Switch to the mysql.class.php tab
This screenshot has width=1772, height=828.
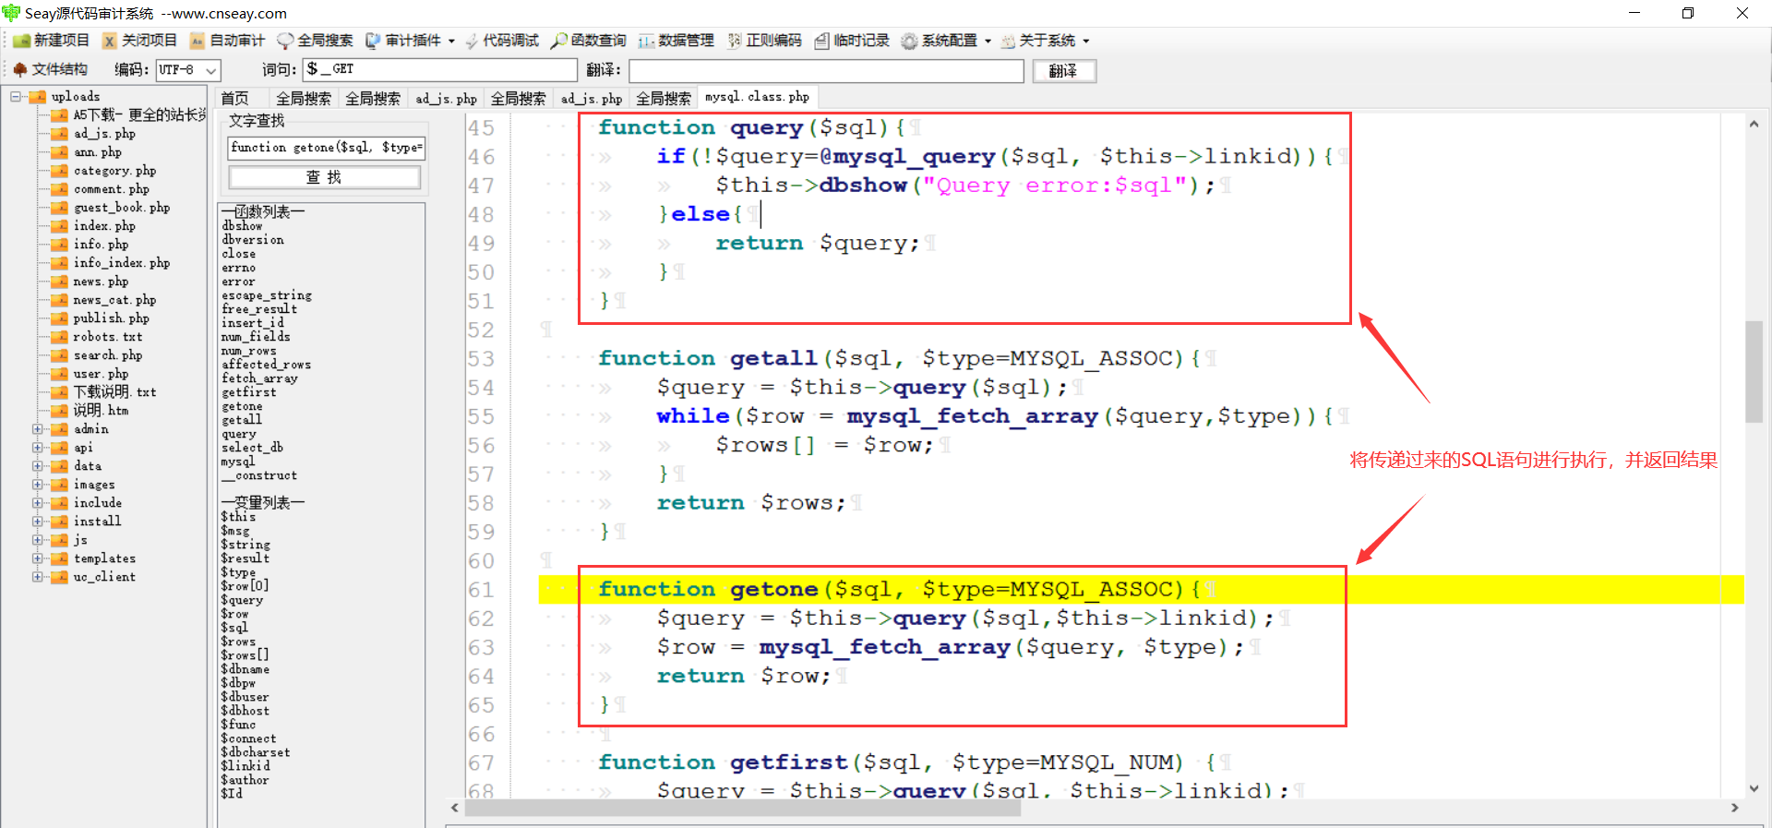click(757, 96)
